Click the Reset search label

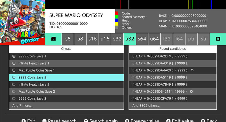pyautogui.click(x=62, y=120)
